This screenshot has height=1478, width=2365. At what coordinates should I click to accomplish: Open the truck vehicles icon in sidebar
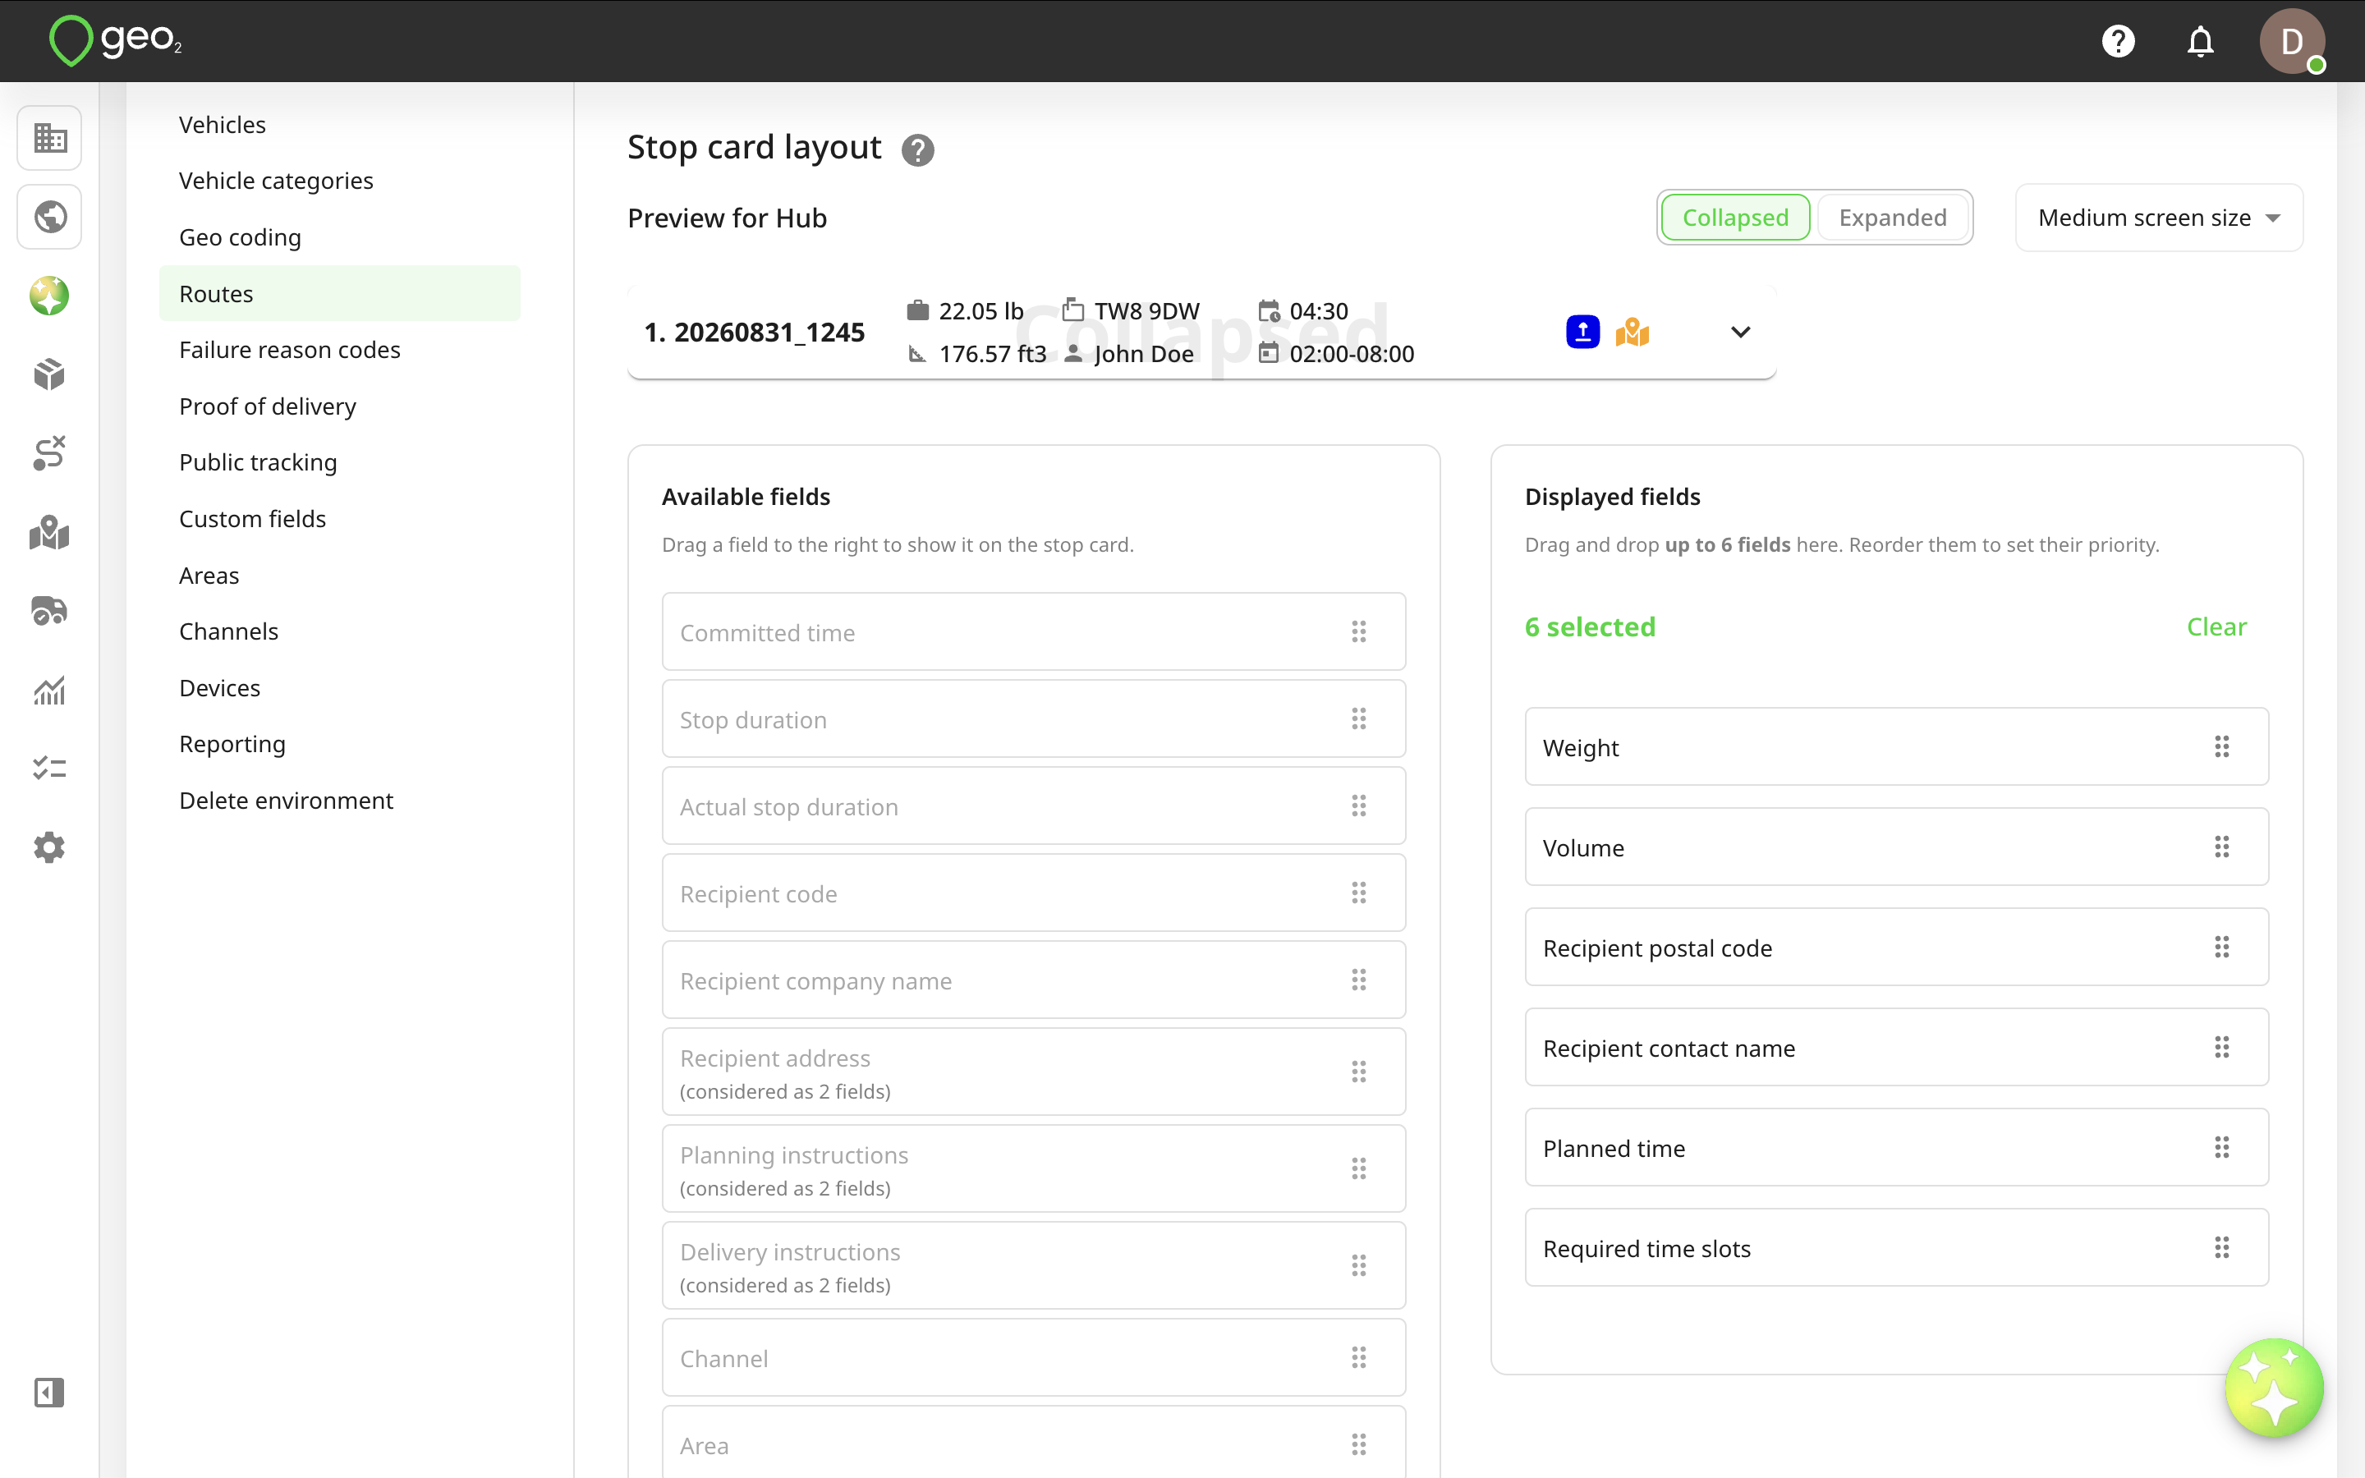pos(50,611)
